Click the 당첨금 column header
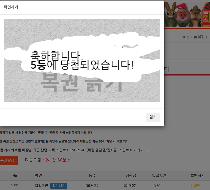This screenshot has height=190, width=210. point(131,175)
